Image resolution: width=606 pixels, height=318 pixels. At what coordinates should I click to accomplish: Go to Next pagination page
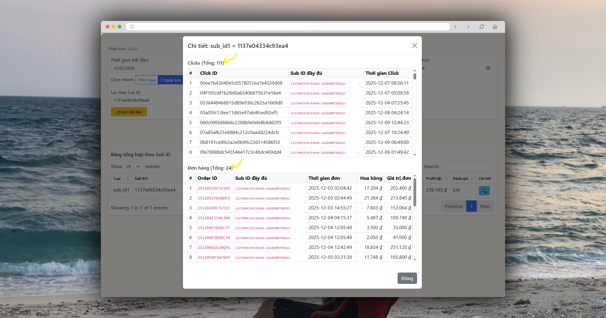(x=485, y=206)
